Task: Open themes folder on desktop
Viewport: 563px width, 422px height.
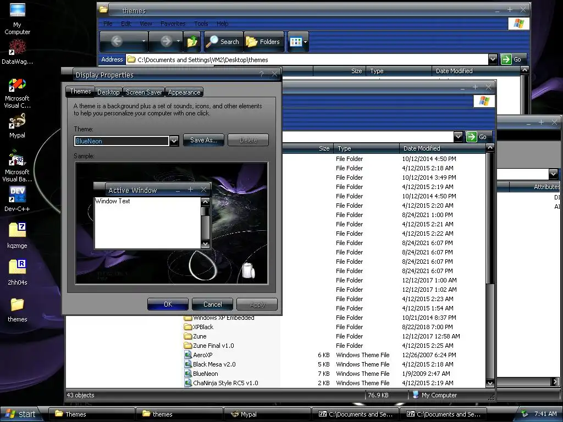Action: tap(17, 310)
